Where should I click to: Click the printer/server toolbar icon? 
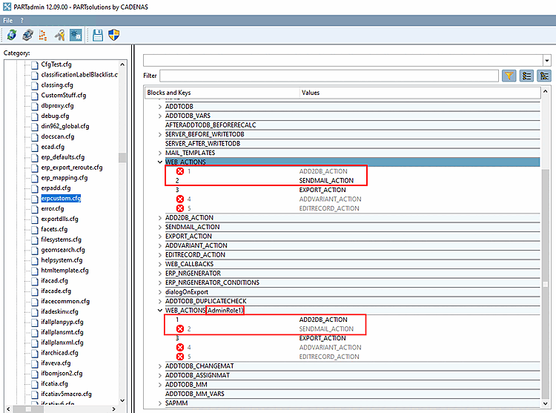27,35
